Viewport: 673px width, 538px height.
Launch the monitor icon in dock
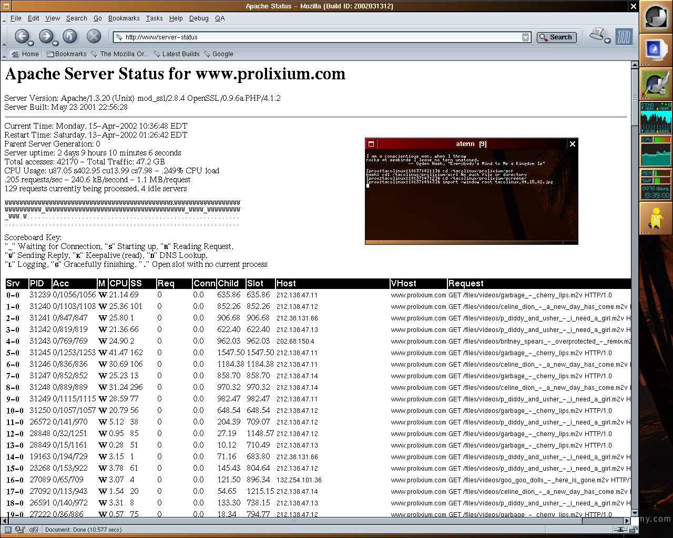pos(656,51)
